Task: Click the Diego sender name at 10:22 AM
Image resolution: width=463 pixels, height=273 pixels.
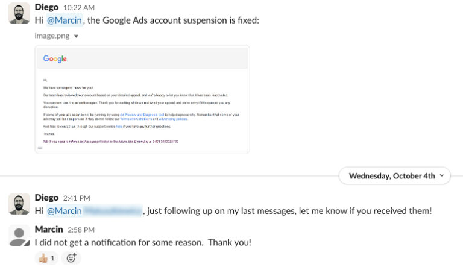Action: (x=47, y=7)
